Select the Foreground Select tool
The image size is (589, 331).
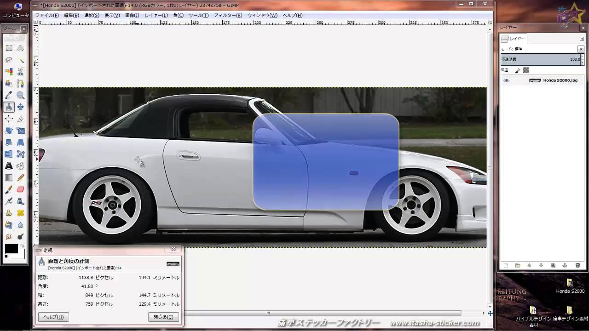[x=9, y=83]
